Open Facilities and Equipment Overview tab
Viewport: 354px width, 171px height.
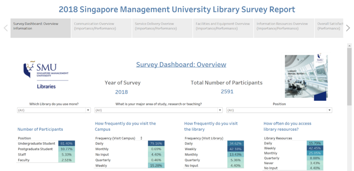click(x=223, y=28)
